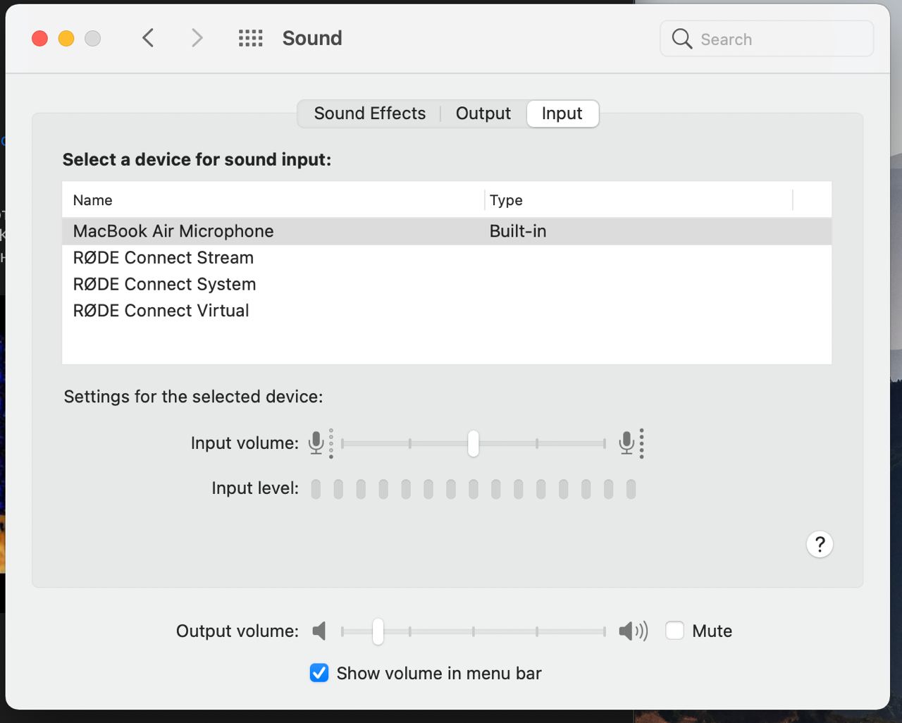Select RØDE Connect Stream input device
The height and width of the screenshot is (723, 902).
pos(163,258)
